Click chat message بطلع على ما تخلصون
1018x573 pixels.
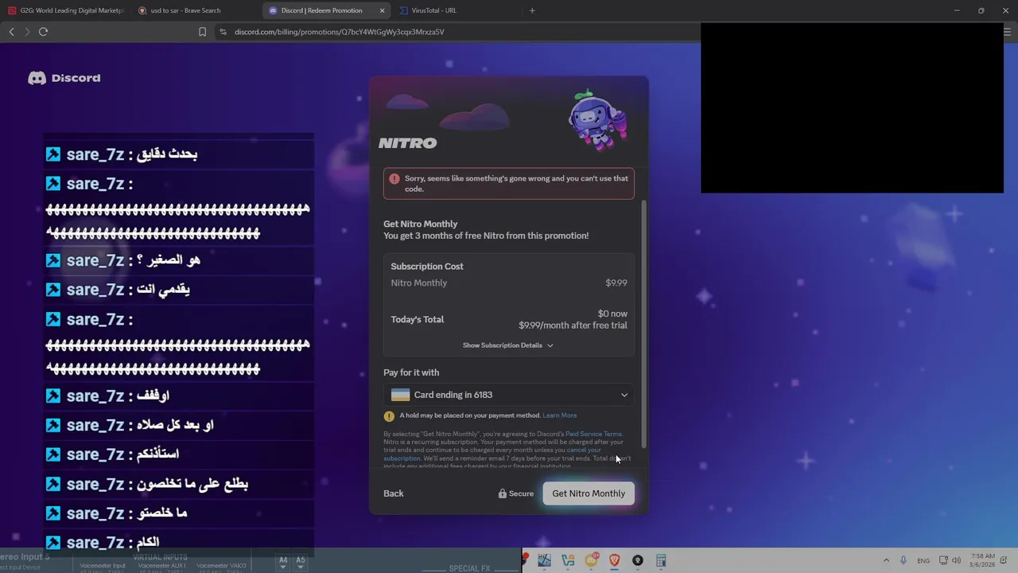[192, 484]
